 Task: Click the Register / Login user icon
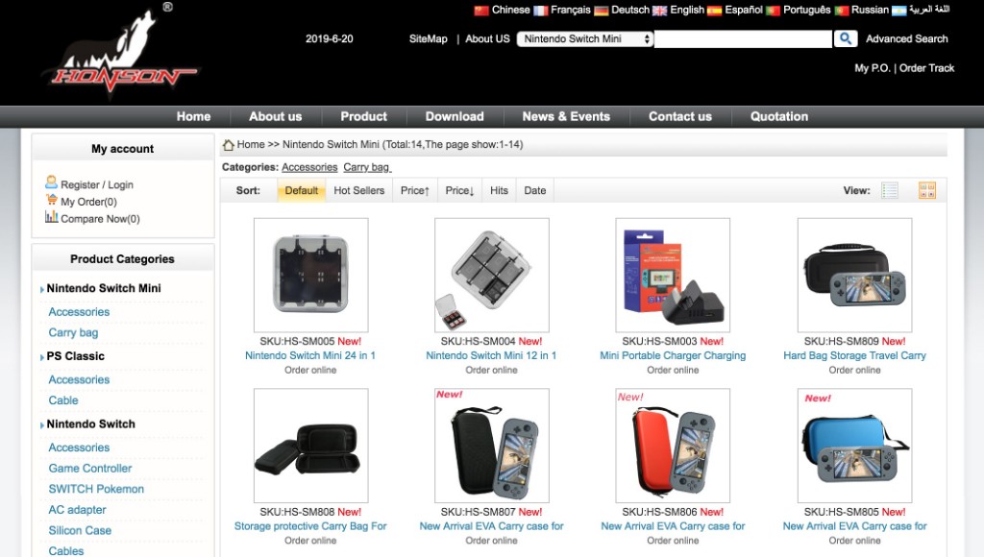coord(52,182)
